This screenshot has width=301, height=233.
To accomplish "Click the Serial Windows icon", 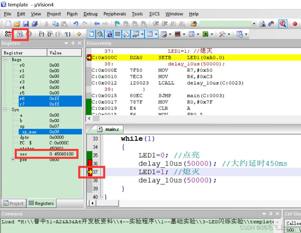I will (163, 34).
